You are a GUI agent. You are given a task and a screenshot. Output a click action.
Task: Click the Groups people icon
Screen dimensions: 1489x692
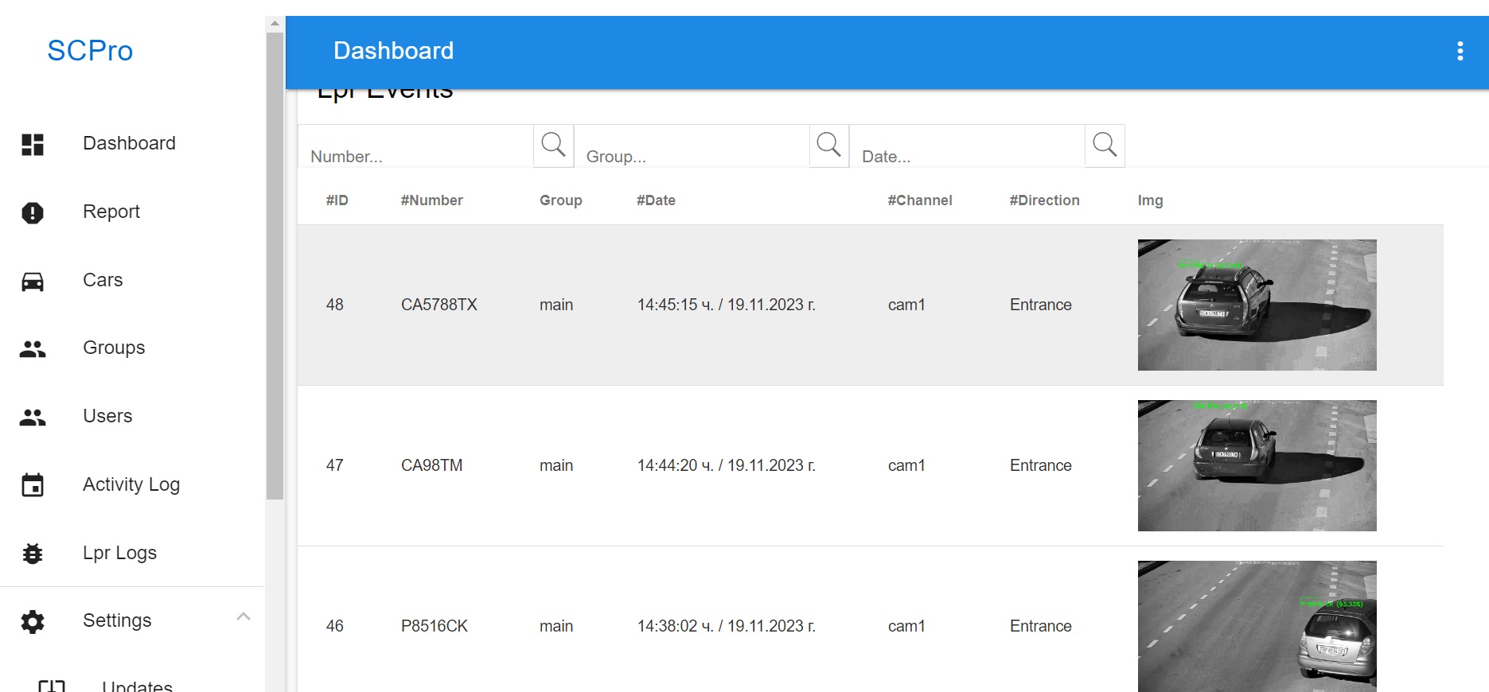pos(33,348)
